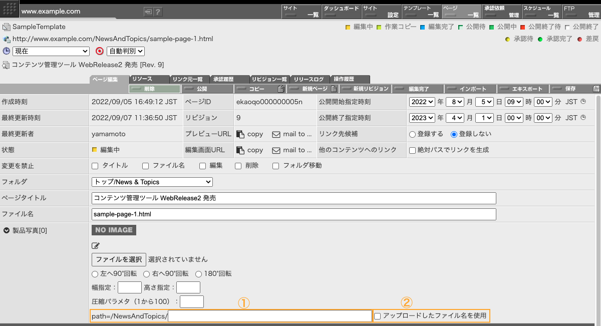Enable アップロードしたファイル名を使用 checkbox
This screenshot has width=601, height=326.
point(378,316)
